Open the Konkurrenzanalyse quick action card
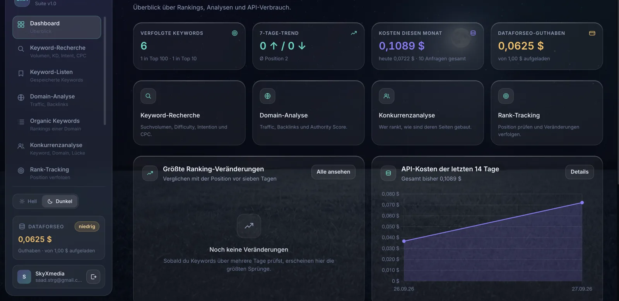The height and width of the screenshot is (301, 619). (x=427, y=113)
